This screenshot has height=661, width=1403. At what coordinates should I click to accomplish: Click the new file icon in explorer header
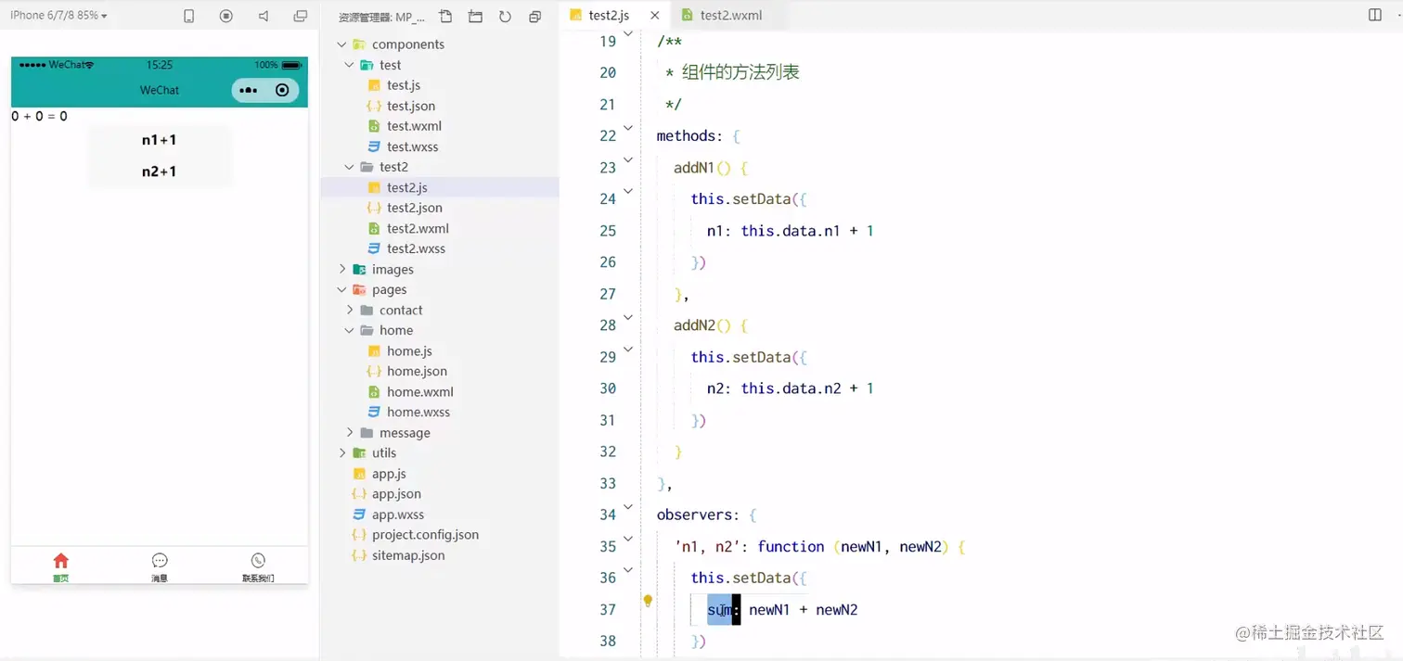coord(446,17)
